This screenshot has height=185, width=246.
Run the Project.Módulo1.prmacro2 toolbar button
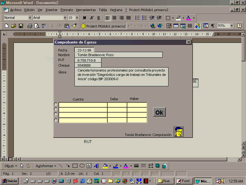[103, 26]
